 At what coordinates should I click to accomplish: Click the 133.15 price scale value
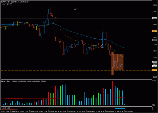click(x=155, y=12)
